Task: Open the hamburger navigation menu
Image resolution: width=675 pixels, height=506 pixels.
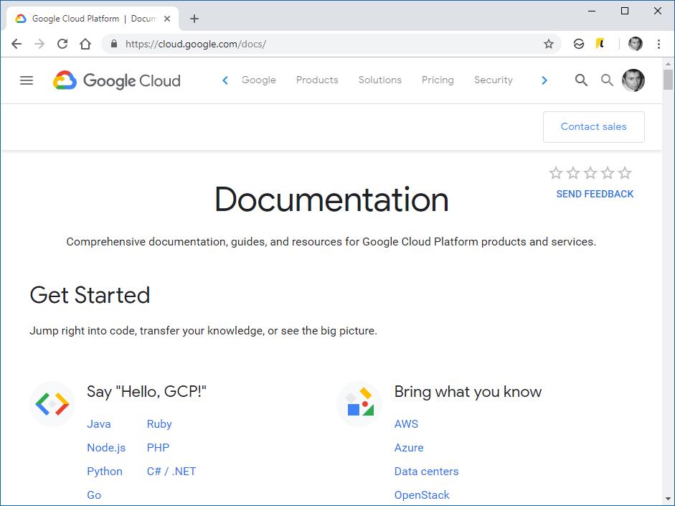Action: (27, 80)
